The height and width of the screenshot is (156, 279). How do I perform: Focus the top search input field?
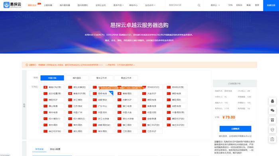pyautogui.click(x=183, y=5)
